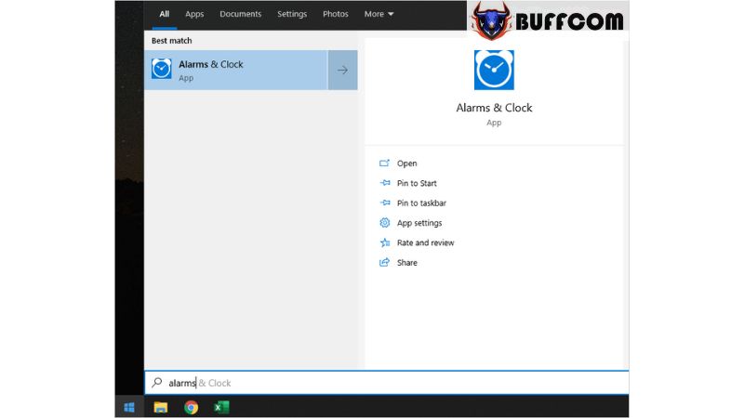Select the All search tab
The image size is (744, 418).
click(165, 14)
